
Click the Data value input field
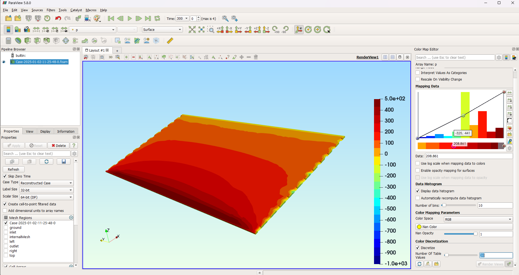click(x=469, y=156)
